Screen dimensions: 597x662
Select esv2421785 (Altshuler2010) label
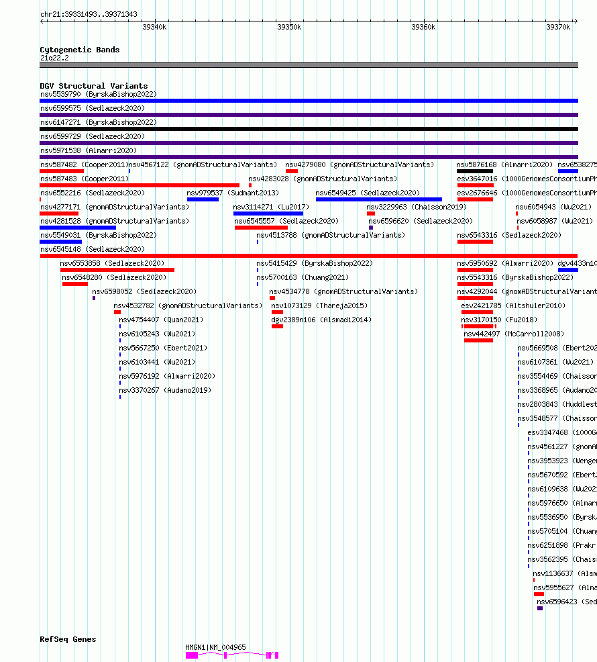pos(513,305)
